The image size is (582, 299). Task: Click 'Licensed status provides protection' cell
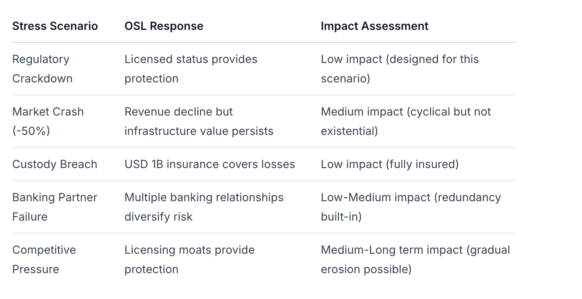click(x=191, y=69)
